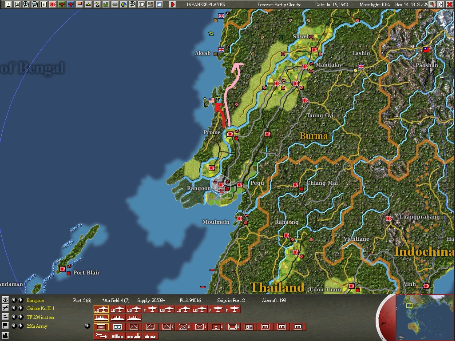
Task: Click the green factory toolbar icon
Action: click(106, 4)
